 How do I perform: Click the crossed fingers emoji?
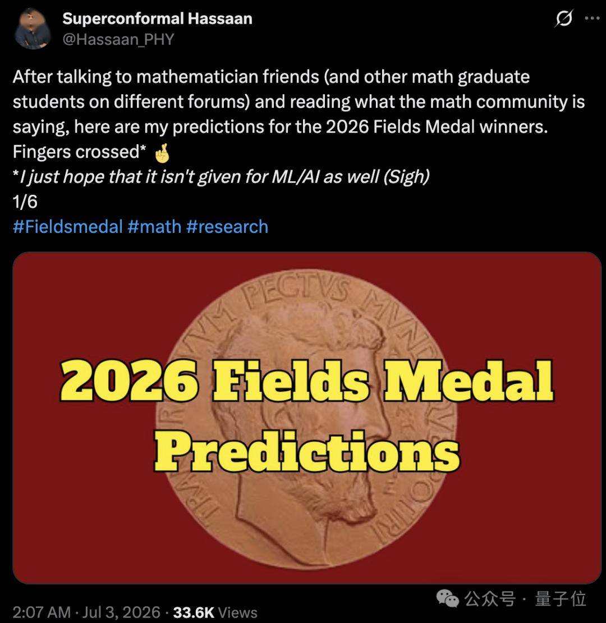pos(162,153)
